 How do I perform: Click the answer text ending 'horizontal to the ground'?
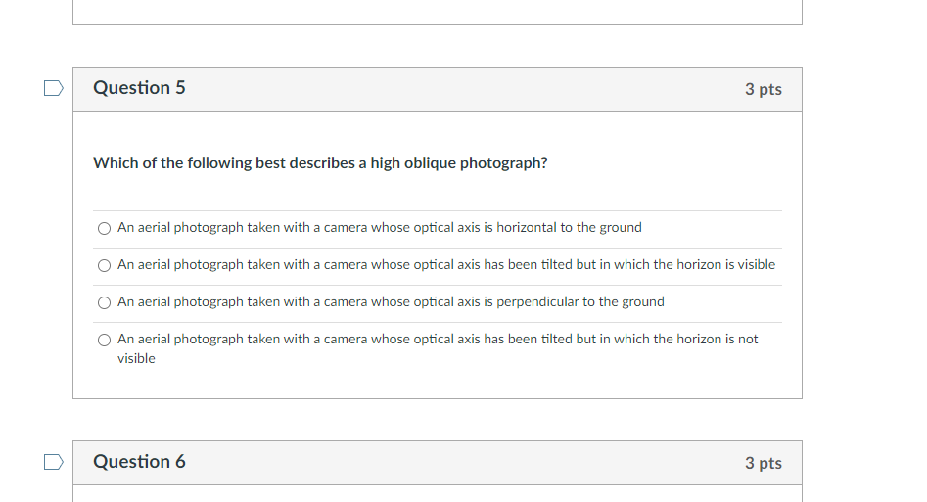pos(380,228)
